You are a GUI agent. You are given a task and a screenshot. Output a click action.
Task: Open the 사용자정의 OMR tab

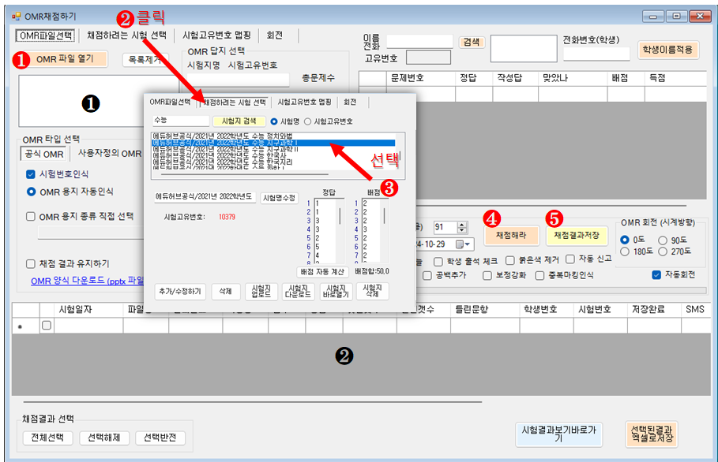[109, 153]
